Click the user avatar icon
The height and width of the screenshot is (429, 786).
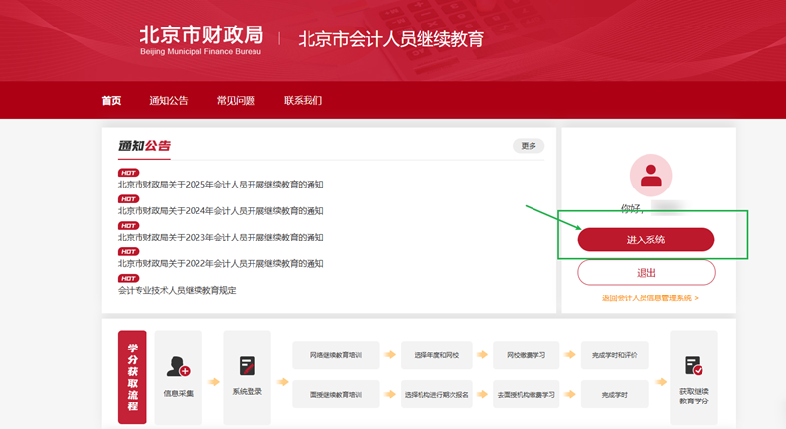[650, 175]
